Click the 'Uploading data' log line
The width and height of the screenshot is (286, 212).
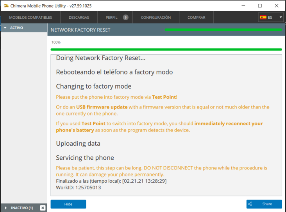pos(78,143)
